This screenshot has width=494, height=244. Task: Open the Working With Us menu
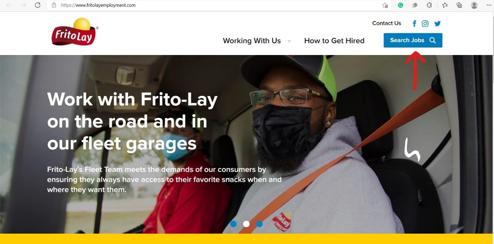(252, 41)
